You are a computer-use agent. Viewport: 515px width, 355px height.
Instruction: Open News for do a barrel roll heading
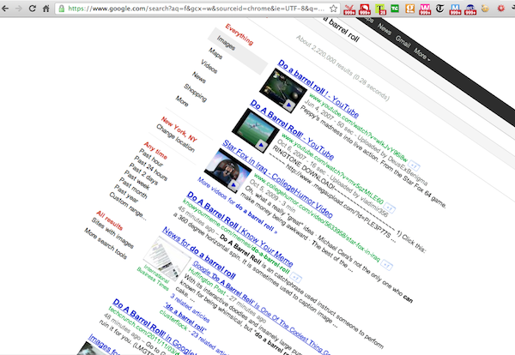(x=199, y=252)
